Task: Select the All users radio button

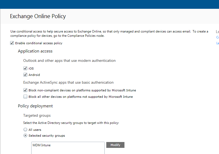Action: coord(25,129)
